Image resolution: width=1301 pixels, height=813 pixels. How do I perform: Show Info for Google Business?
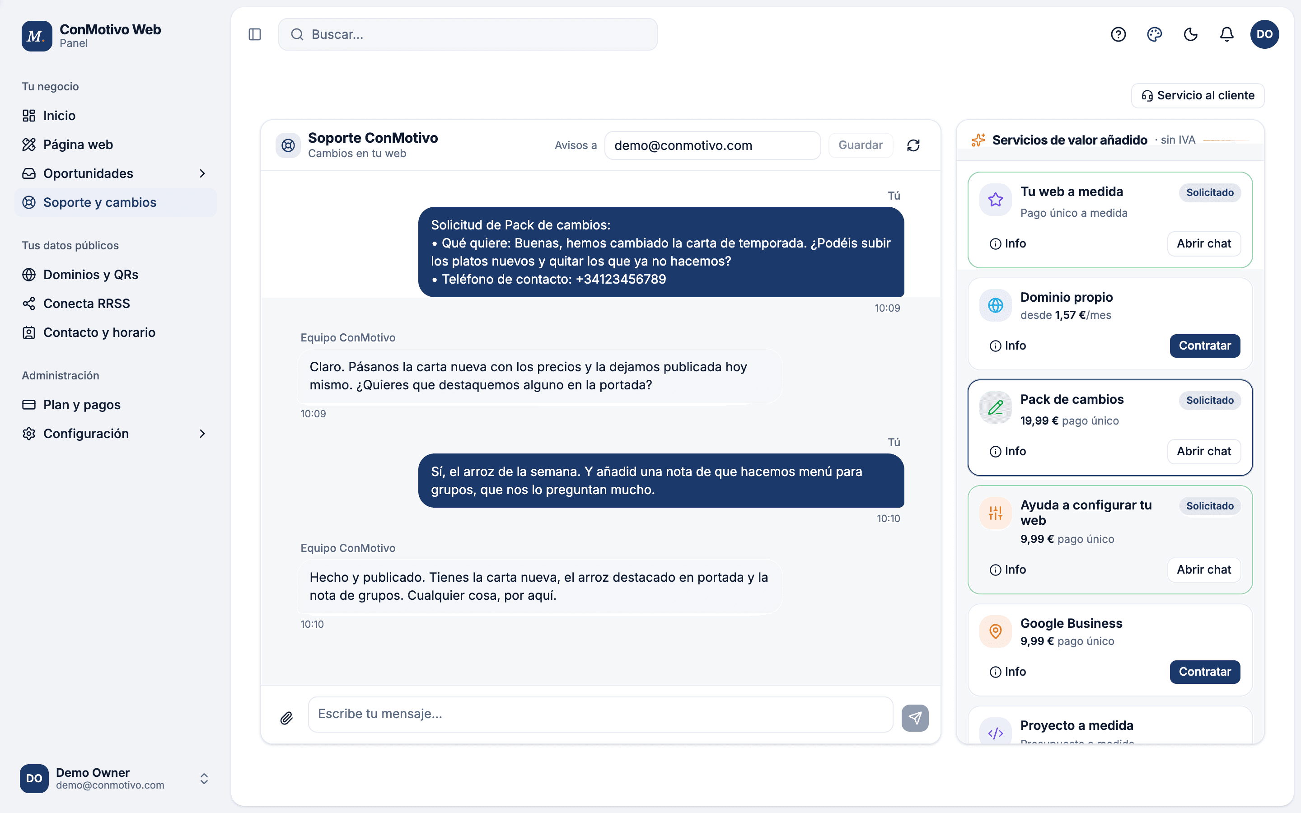(x=1008, y=672)
